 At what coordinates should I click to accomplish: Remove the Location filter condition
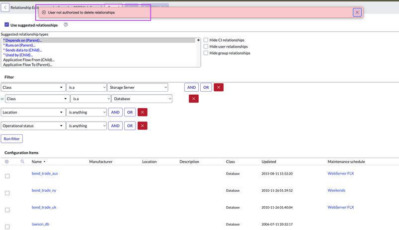(142, 112)
